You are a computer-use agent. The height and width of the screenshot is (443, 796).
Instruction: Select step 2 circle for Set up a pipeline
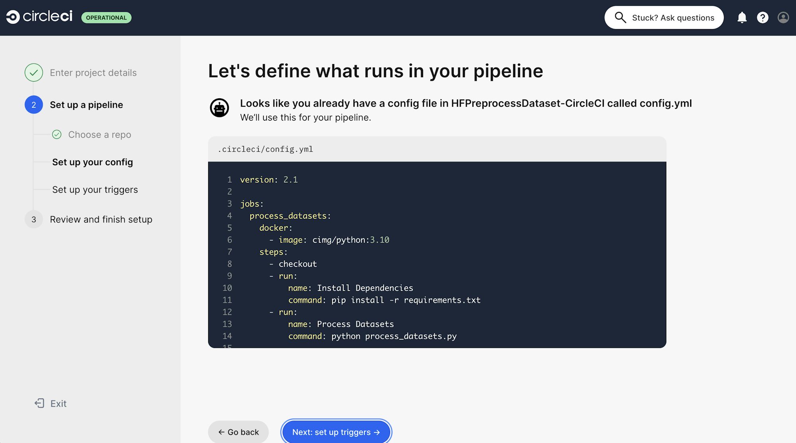(34, 105)
